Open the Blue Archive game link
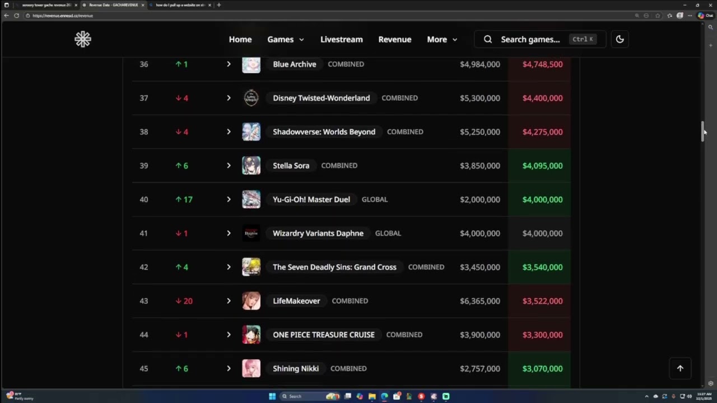 click(x=295, y=64)
